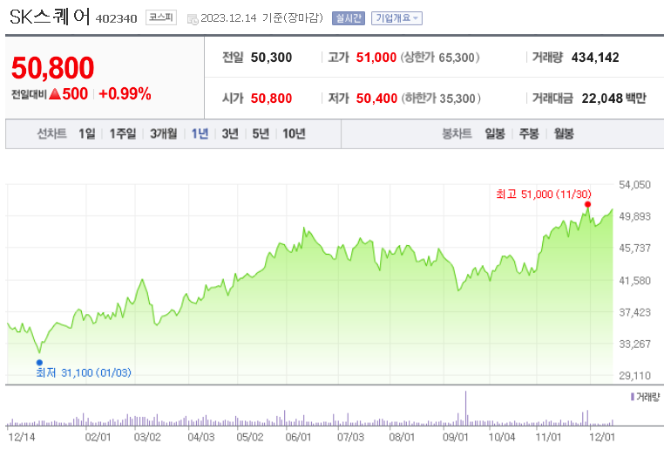Click the stock code 402340
This screenshot has height=450, width=664.
coord(117,18)
